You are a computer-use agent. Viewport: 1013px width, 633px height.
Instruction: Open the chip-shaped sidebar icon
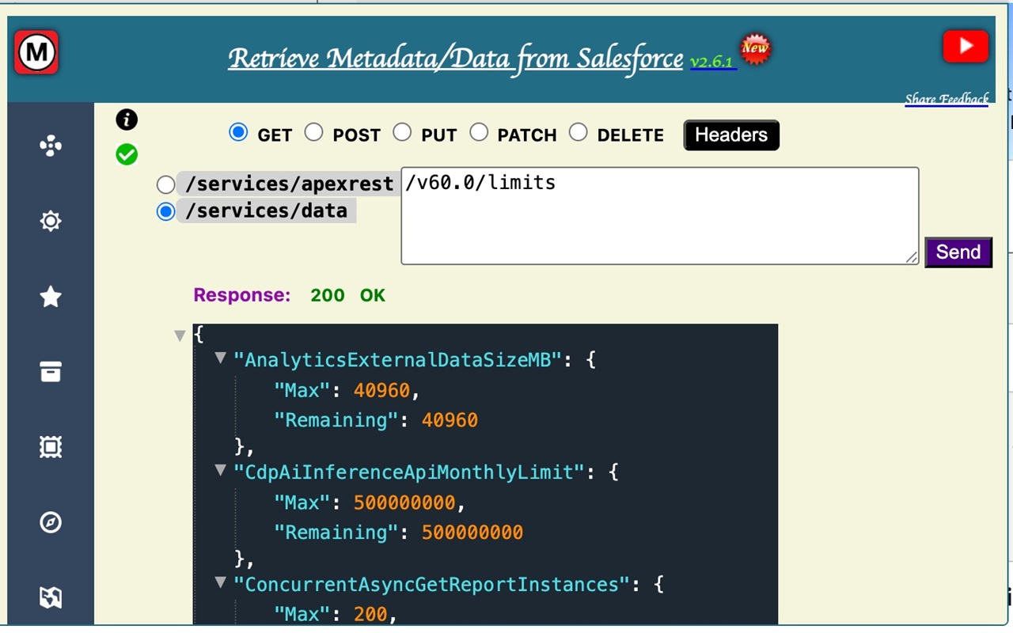[51, 447]
